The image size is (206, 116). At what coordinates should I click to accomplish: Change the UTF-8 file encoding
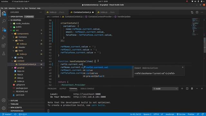pos(156,114)
